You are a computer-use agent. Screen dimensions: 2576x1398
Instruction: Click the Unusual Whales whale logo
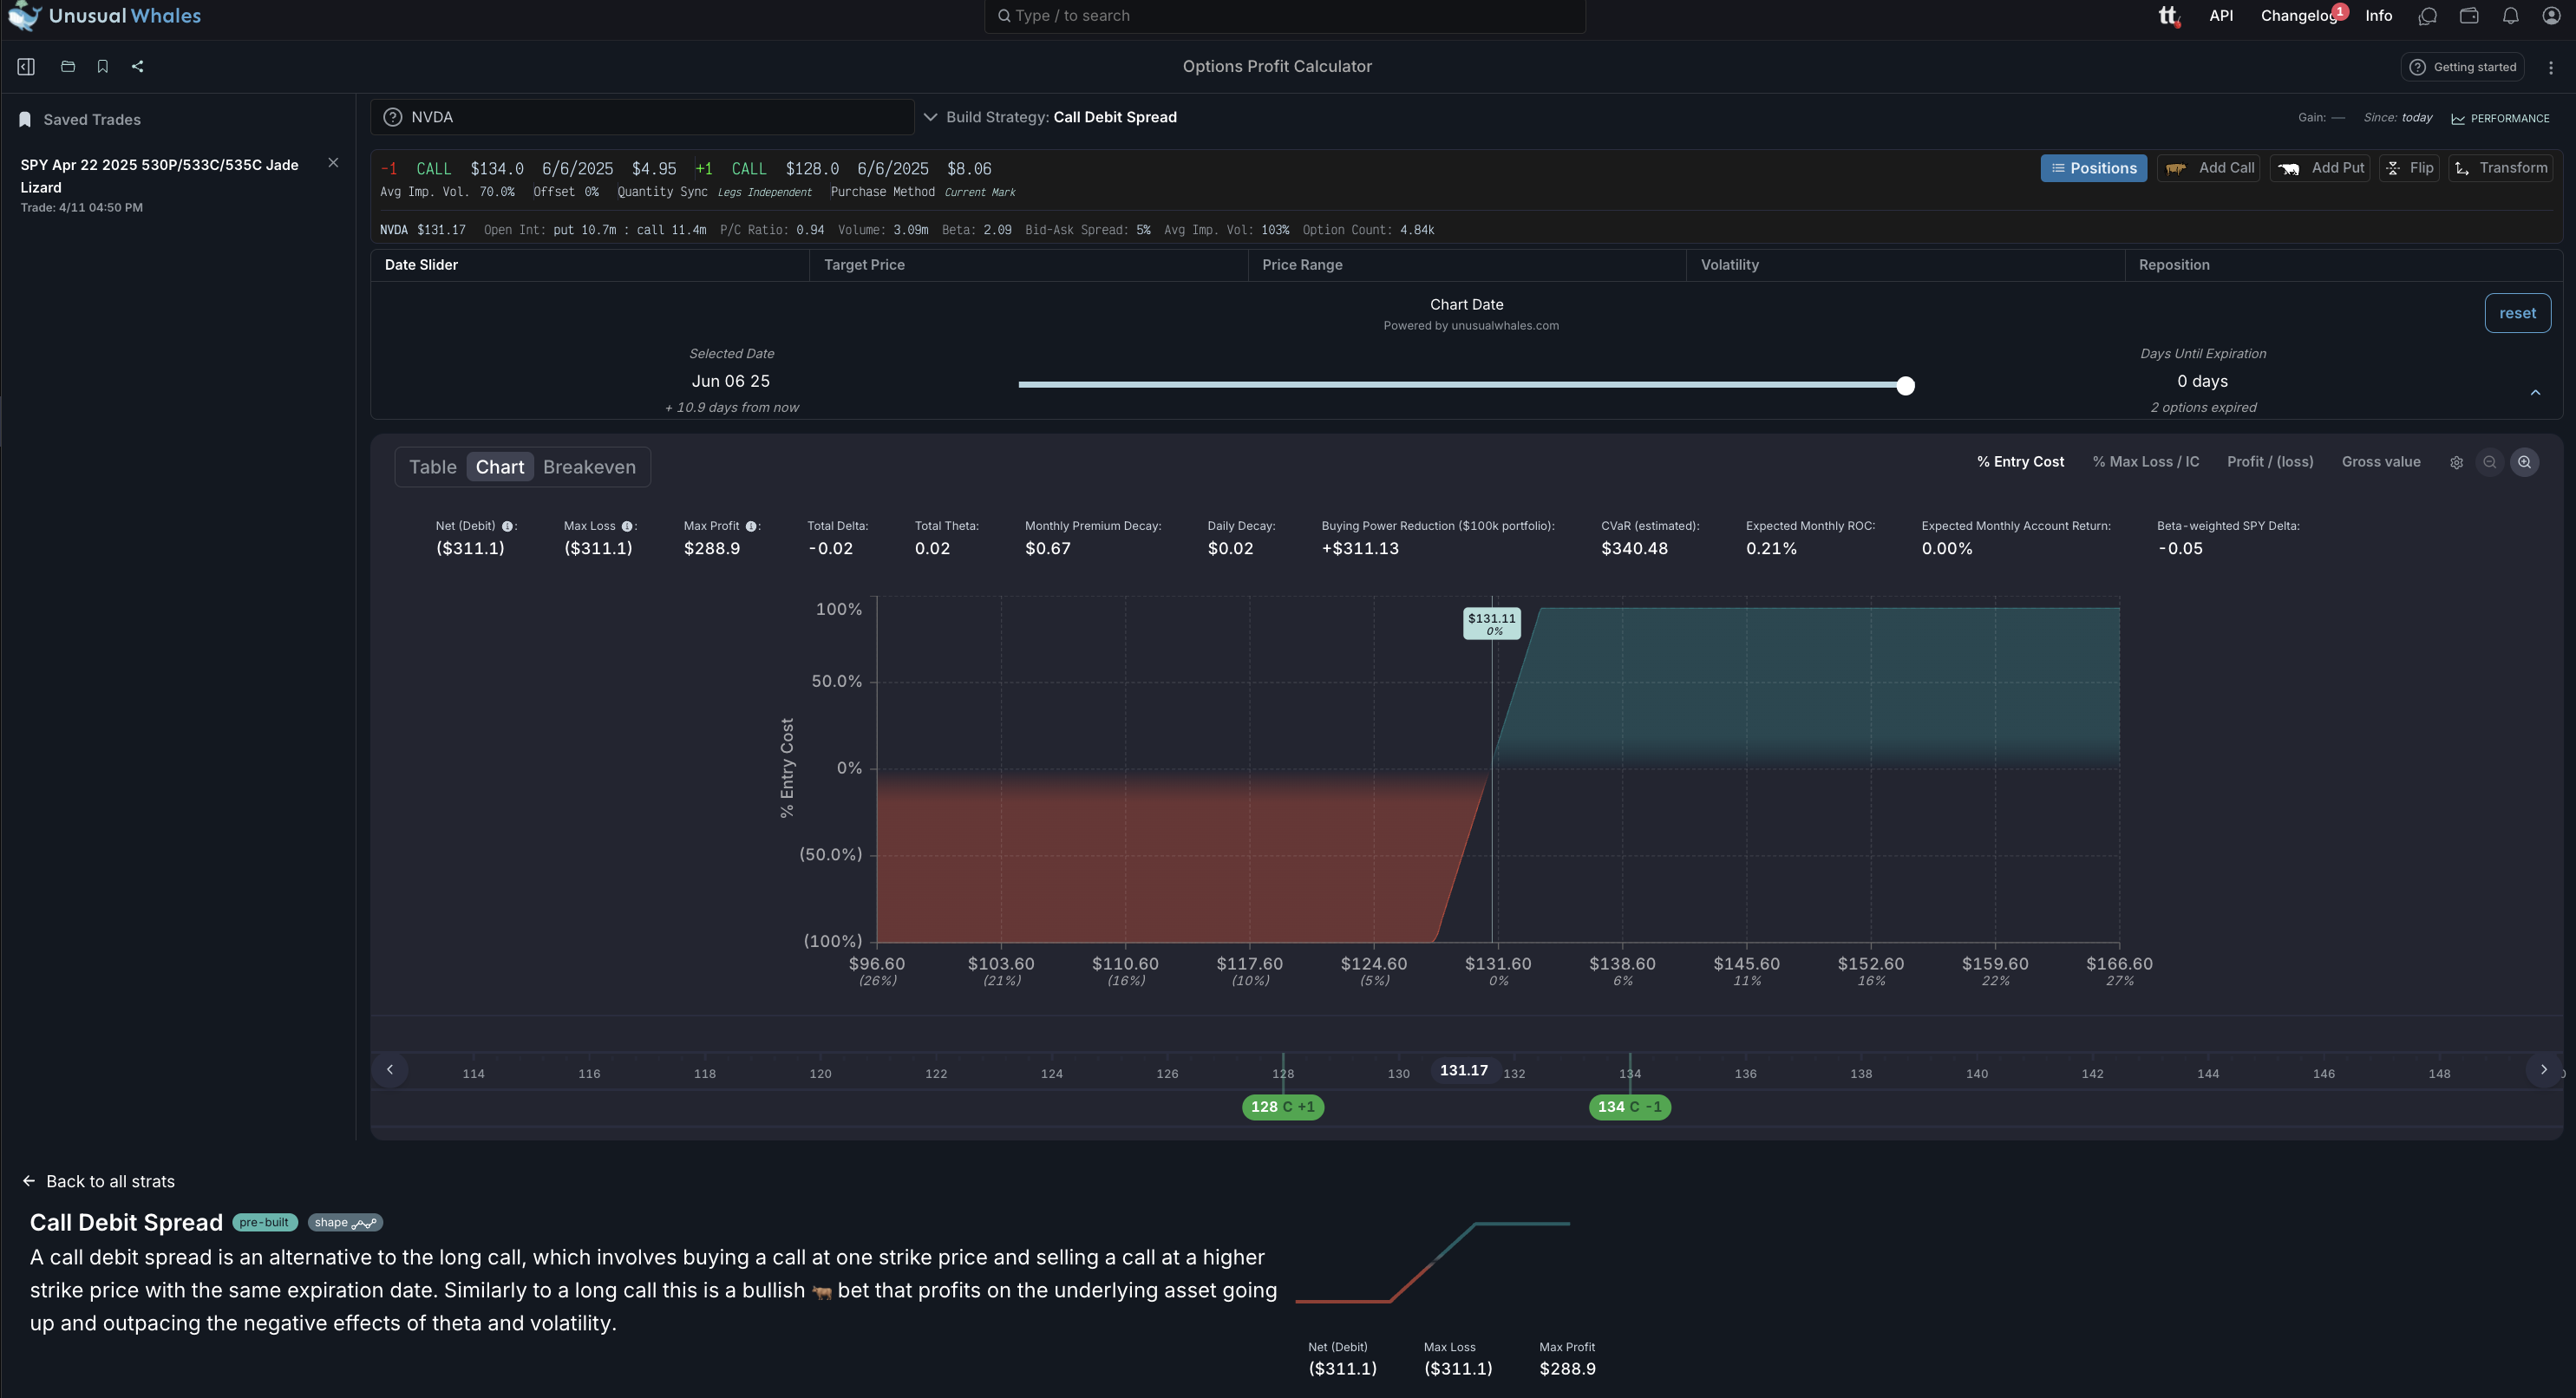tap(24, 16)
